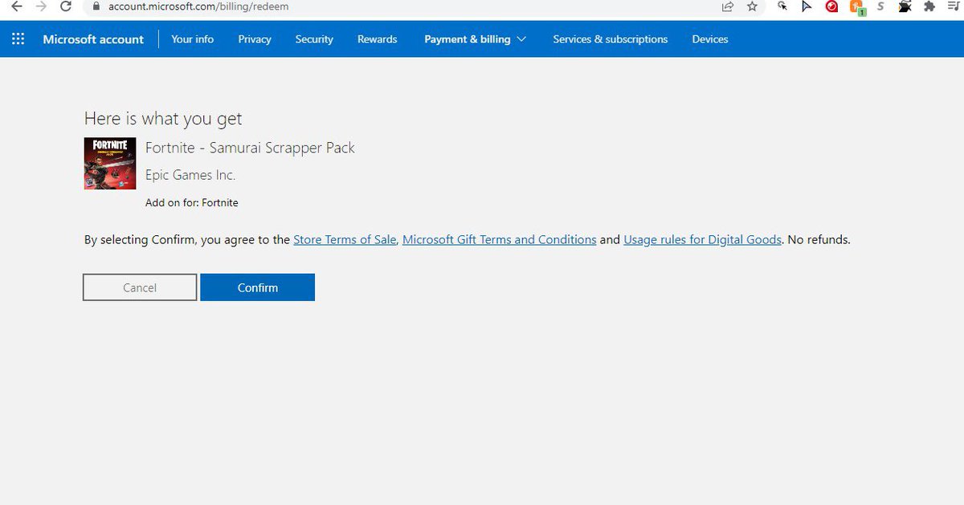Open Usage rules for Digital Goods link
Viewport: 964px width, 505px height.
pyautogui.click(x=703, y=239)
